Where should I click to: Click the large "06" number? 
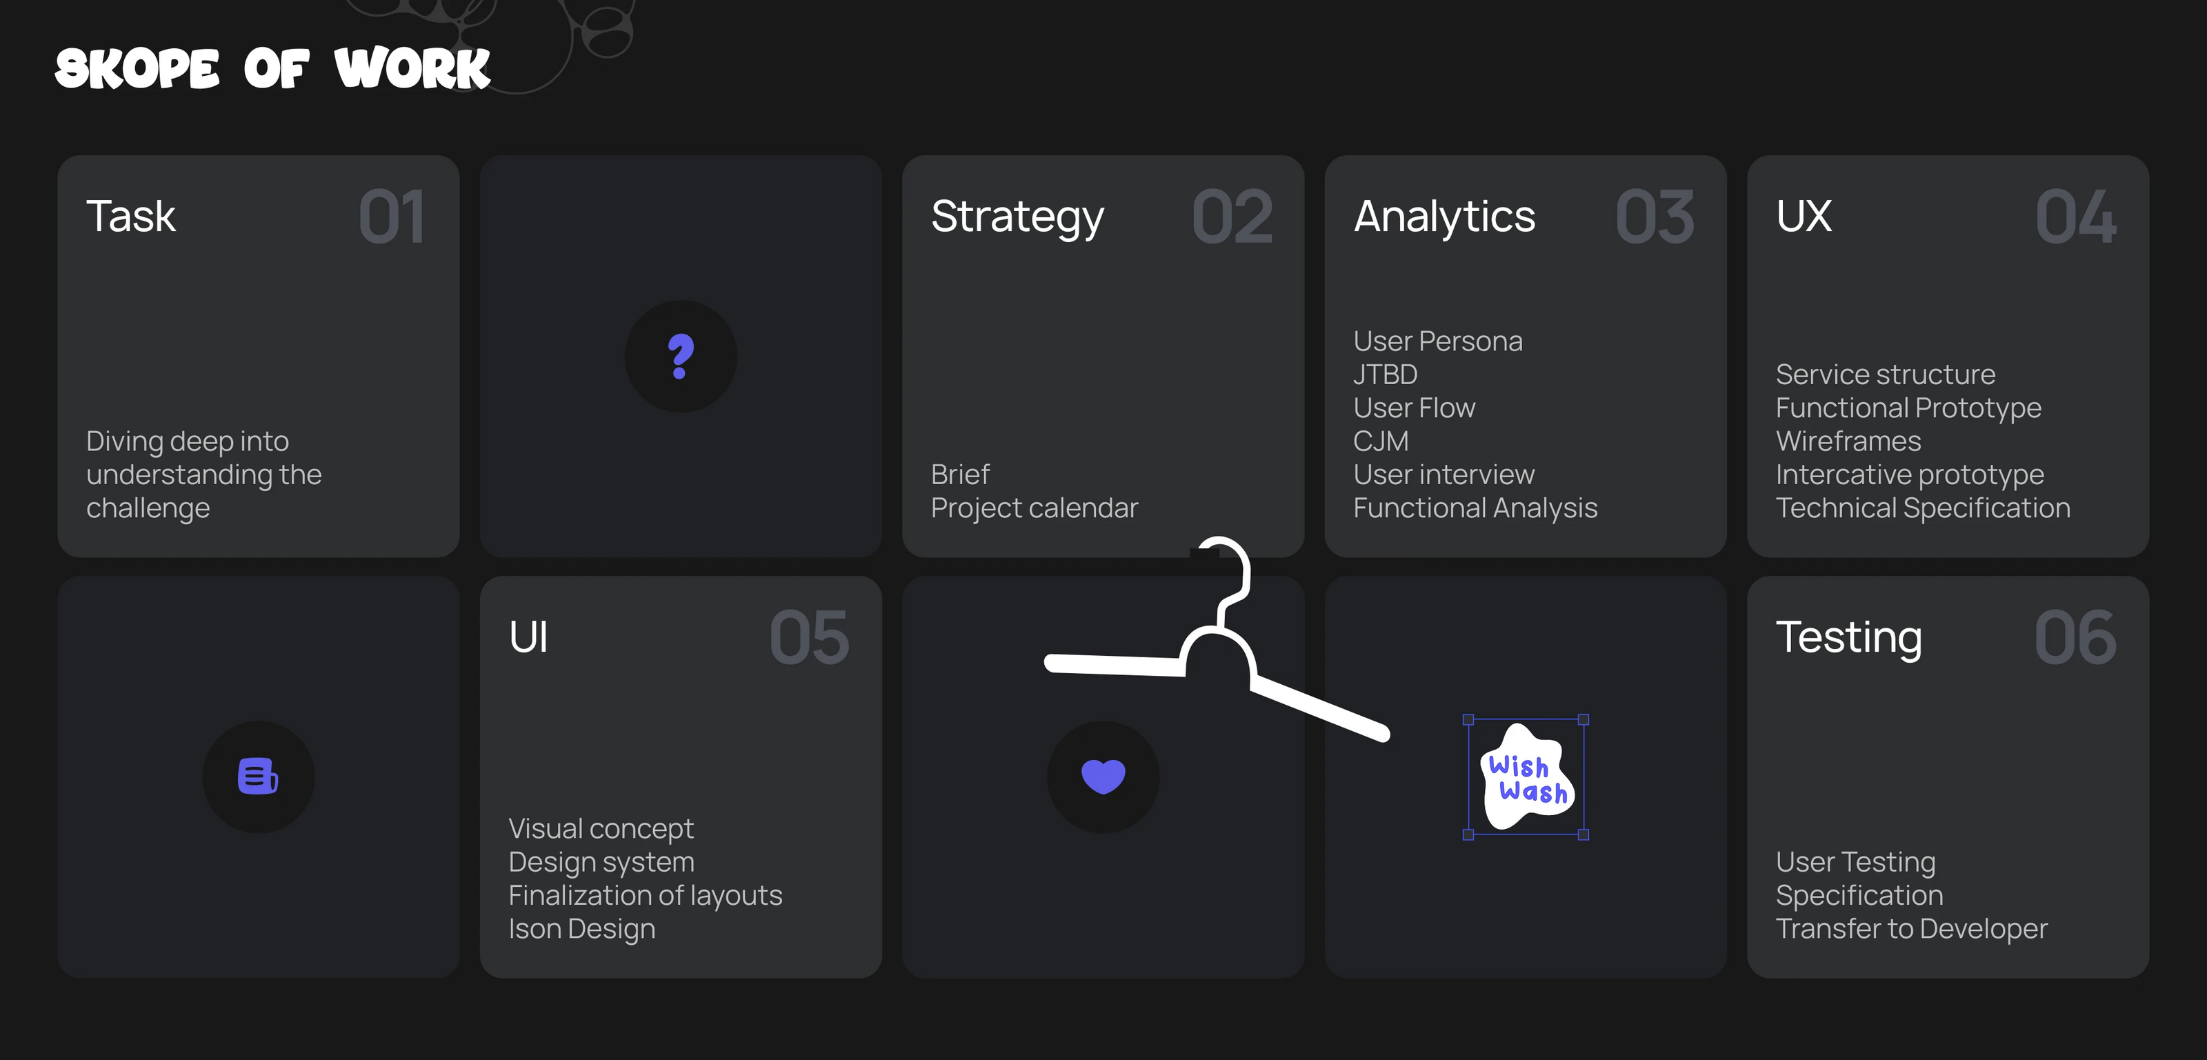point(2074,639)
